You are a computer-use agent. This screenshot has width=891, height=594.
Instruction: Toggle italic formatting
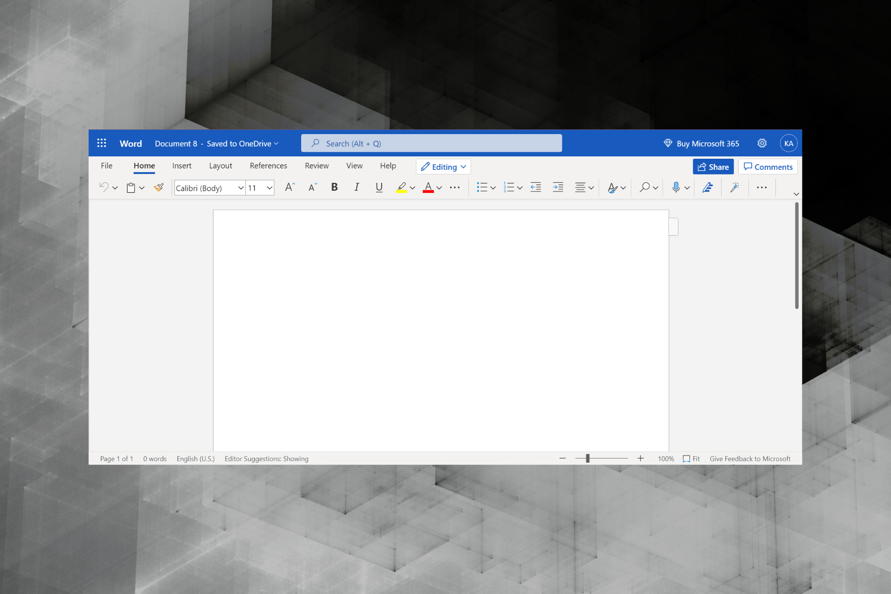[x=356, y=187]
